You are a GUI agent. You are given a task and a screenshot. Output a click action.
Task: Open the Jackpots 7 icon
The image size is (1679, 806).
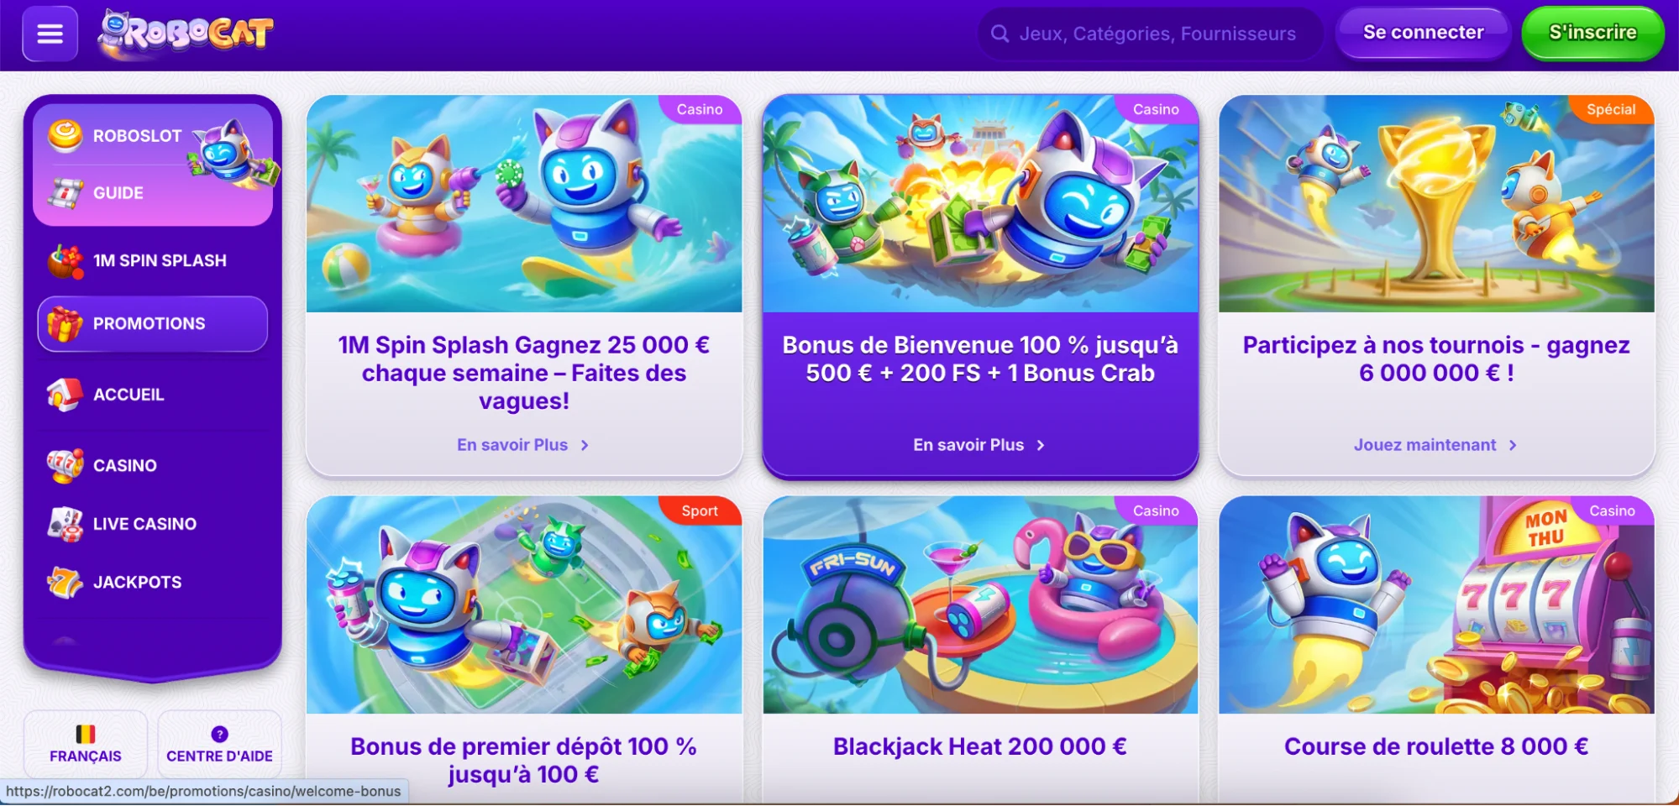[x=65, y=582]
